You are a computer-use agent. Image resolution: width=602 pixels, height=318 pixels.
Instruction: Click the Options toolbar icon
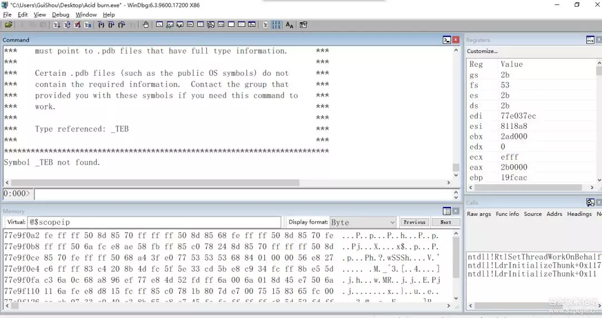303,25
